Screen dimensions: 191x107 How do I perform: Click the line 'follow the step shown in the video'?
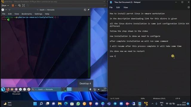tap(129, 31)
